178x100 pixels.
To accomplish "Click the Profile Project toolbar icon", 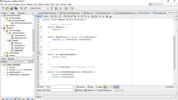I will coord(72,8).
